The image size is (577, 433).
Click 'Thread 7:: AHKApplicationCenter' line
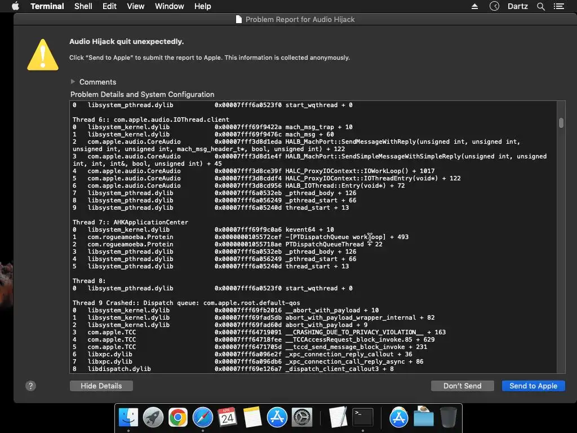click(x=130, y=222)
